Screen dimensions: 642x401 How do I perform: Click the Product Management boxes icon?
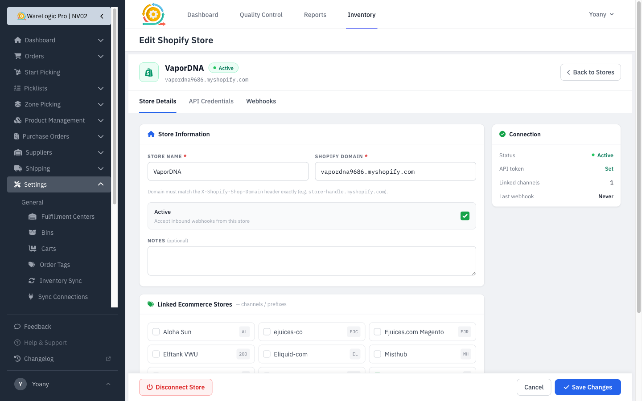tap(18, 120)
